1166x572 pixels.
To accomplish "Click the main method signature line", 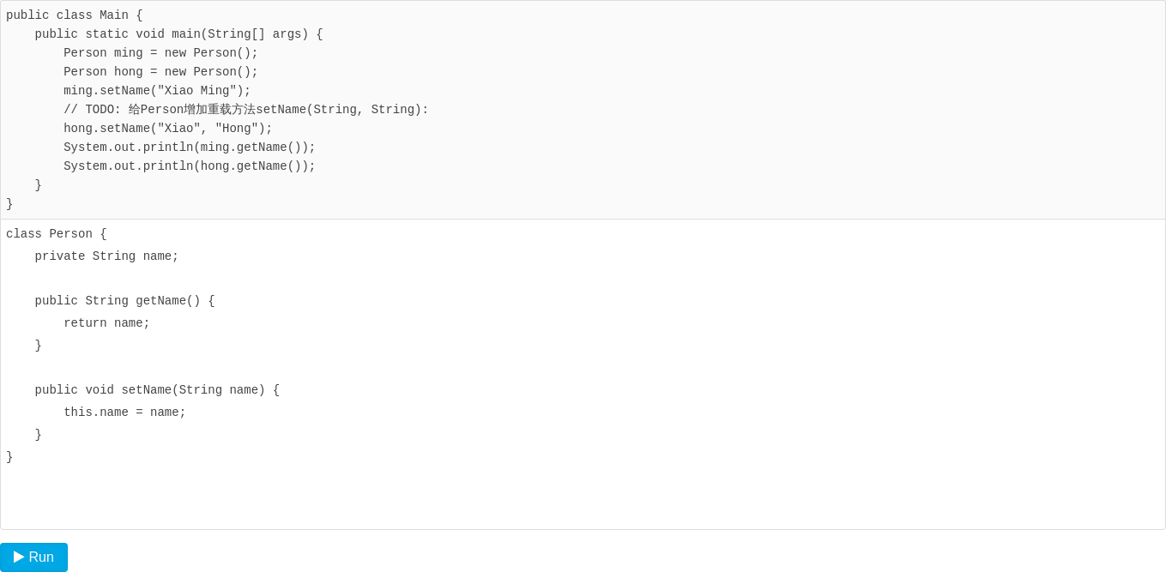I will tap(178, 34).
